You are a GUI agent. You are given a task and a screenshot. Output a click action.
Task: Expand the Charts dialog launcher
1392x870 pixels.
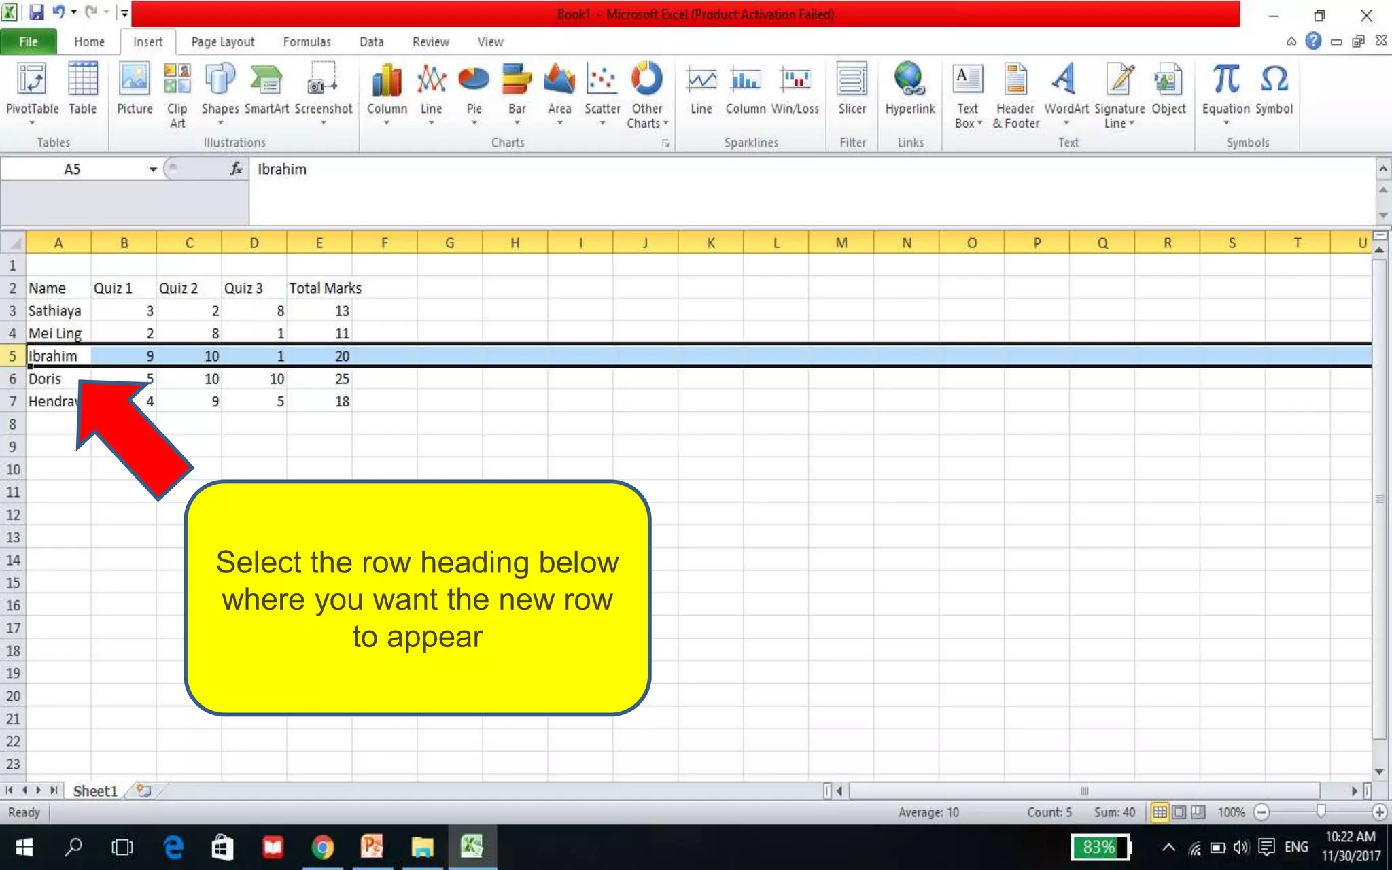coord(666,143)
